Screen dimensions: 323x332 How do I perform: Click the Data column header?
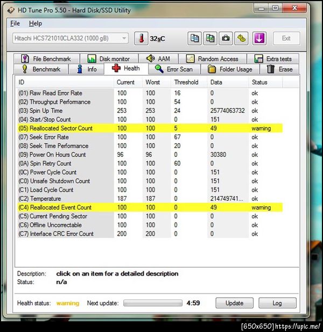[228, 82]
